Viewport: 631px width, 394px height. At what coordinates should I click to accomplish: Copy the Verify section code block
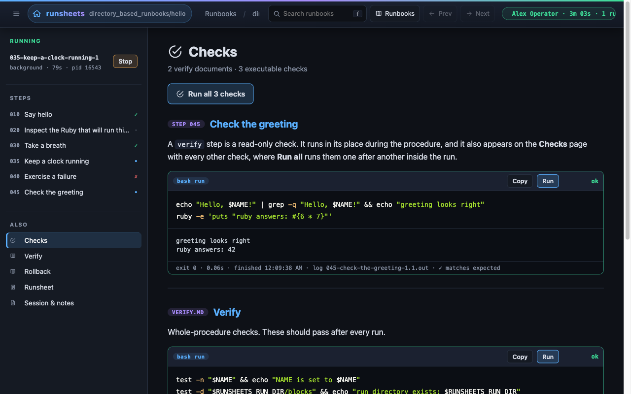coord(520,357)
